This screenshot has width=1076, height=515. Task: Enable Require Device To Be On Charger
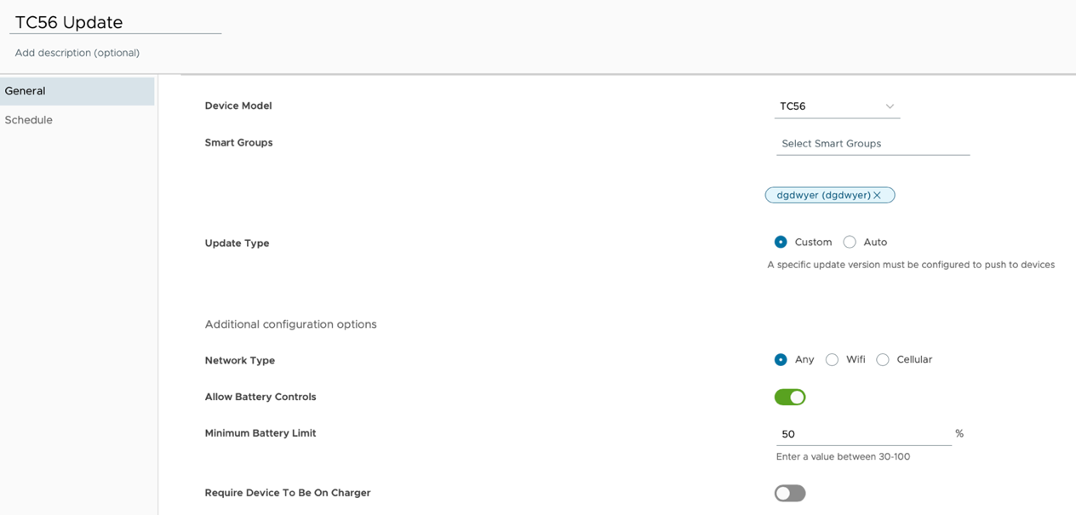[x=789, y=493]
